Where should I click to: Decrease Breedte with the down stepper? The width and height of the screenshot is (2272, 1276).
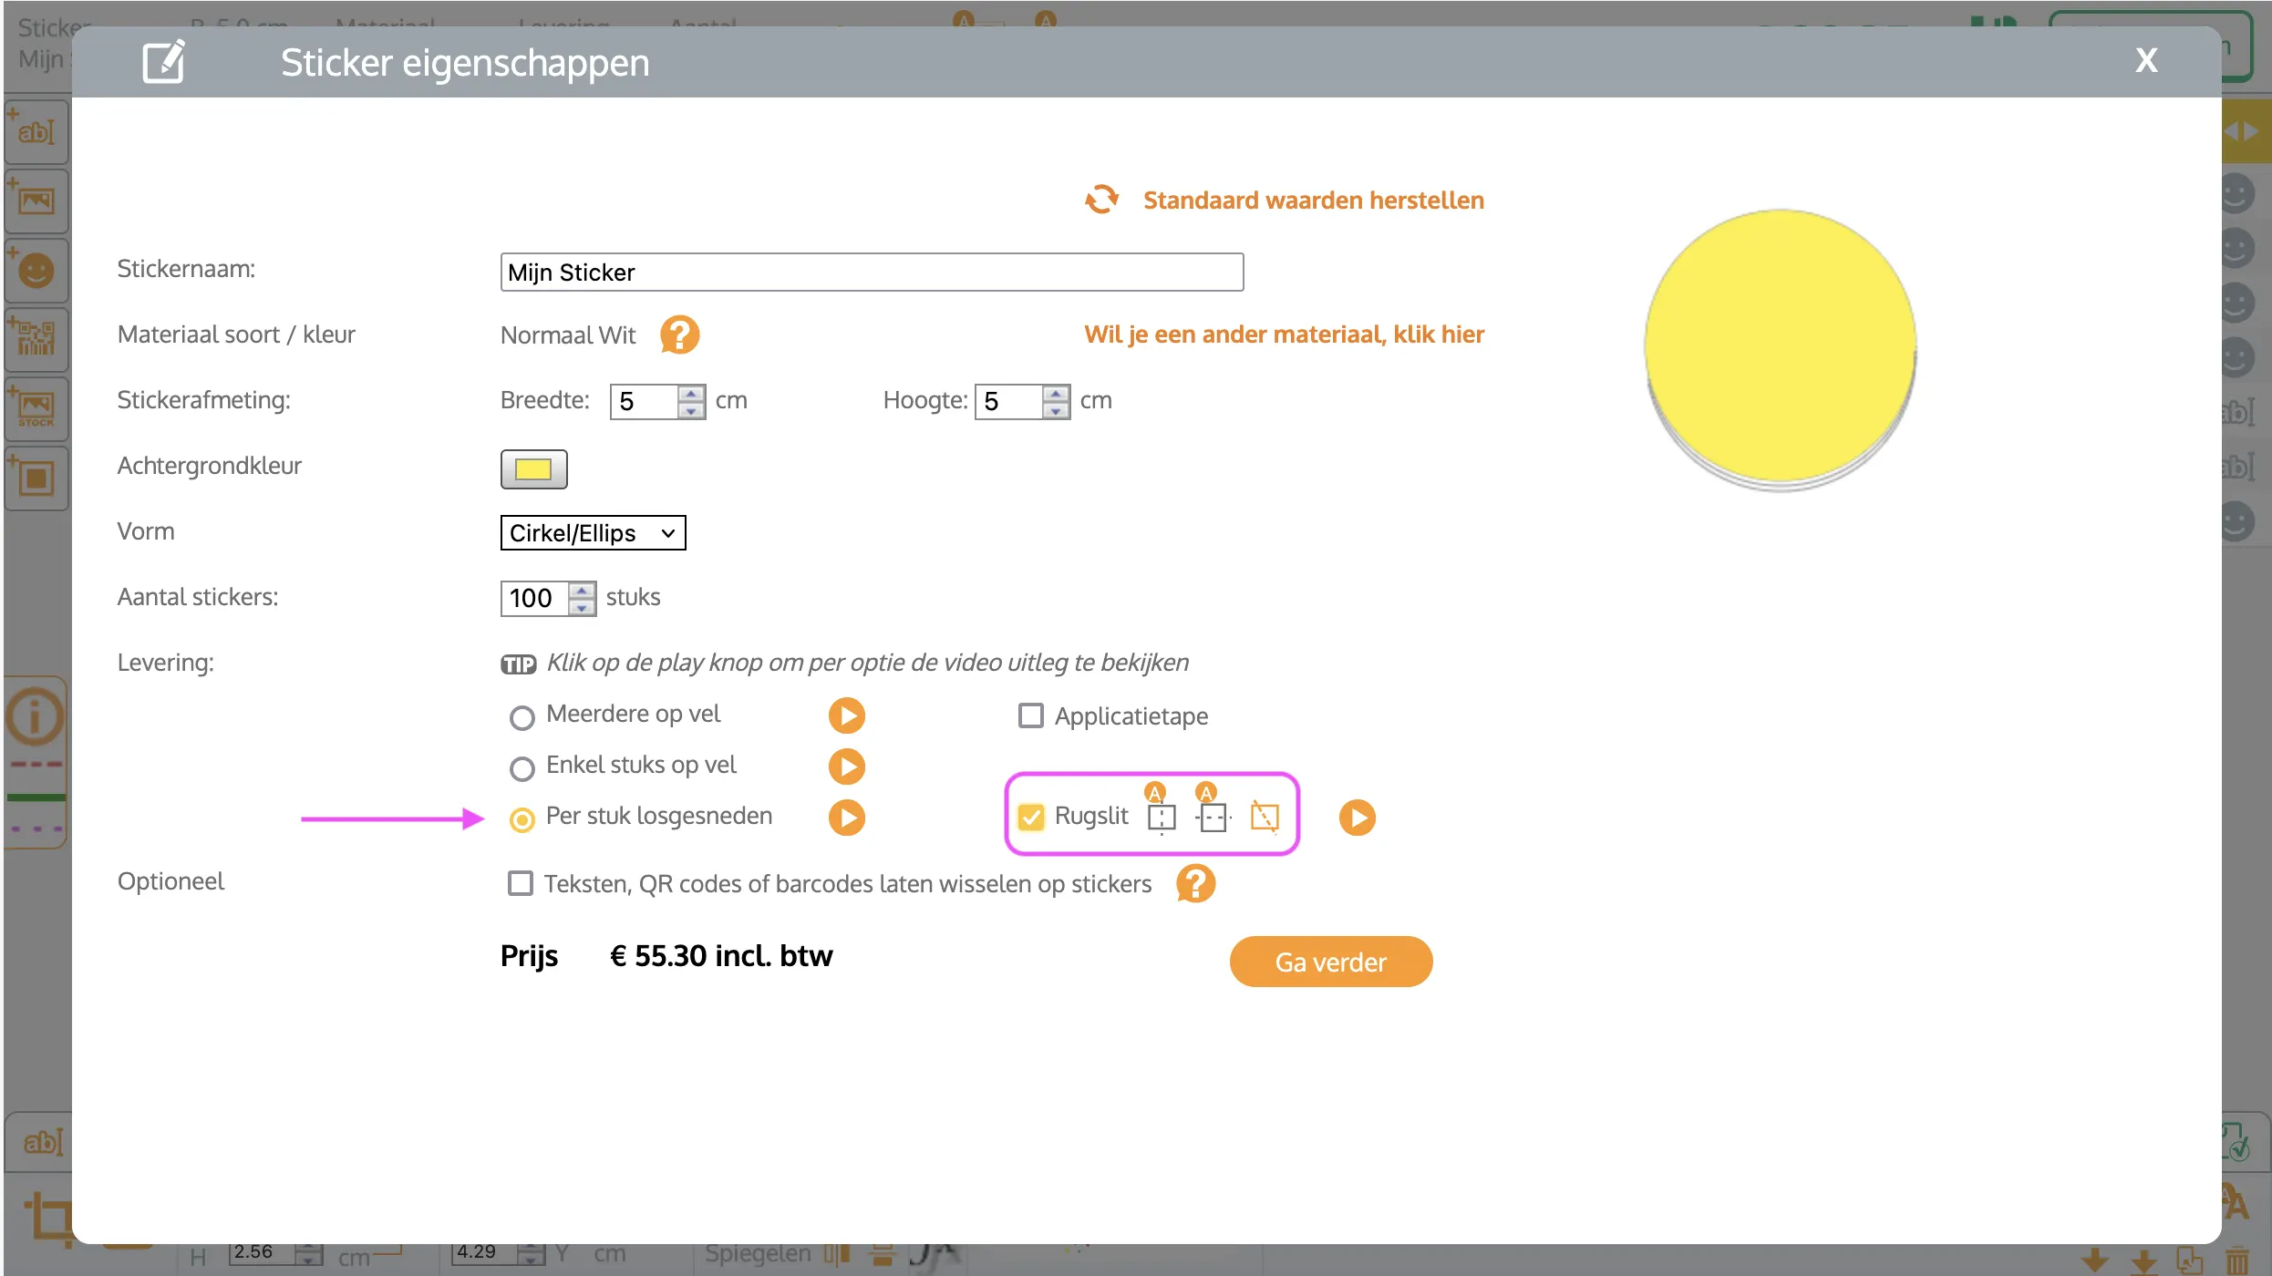pos(691,410)
